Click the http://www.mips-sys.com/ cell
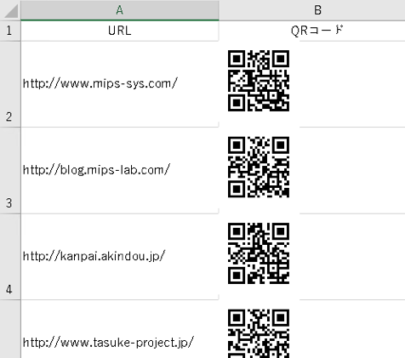 coord(120,84)
